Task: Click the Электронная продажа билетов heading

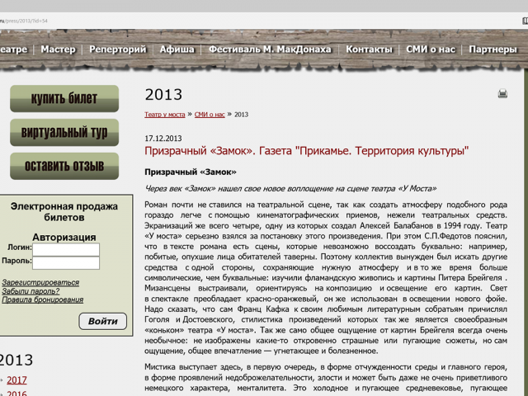Action: click(x=64, y=212)
